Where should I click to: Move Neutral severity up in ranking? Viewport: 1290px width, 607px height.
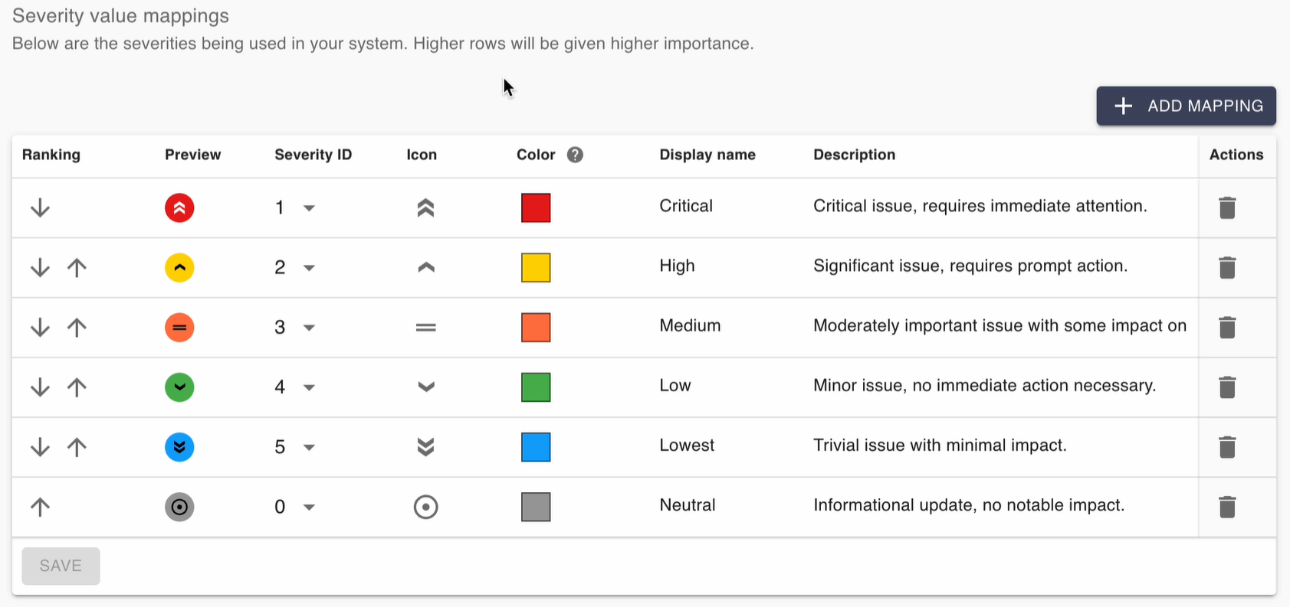[x=40, y=507]
